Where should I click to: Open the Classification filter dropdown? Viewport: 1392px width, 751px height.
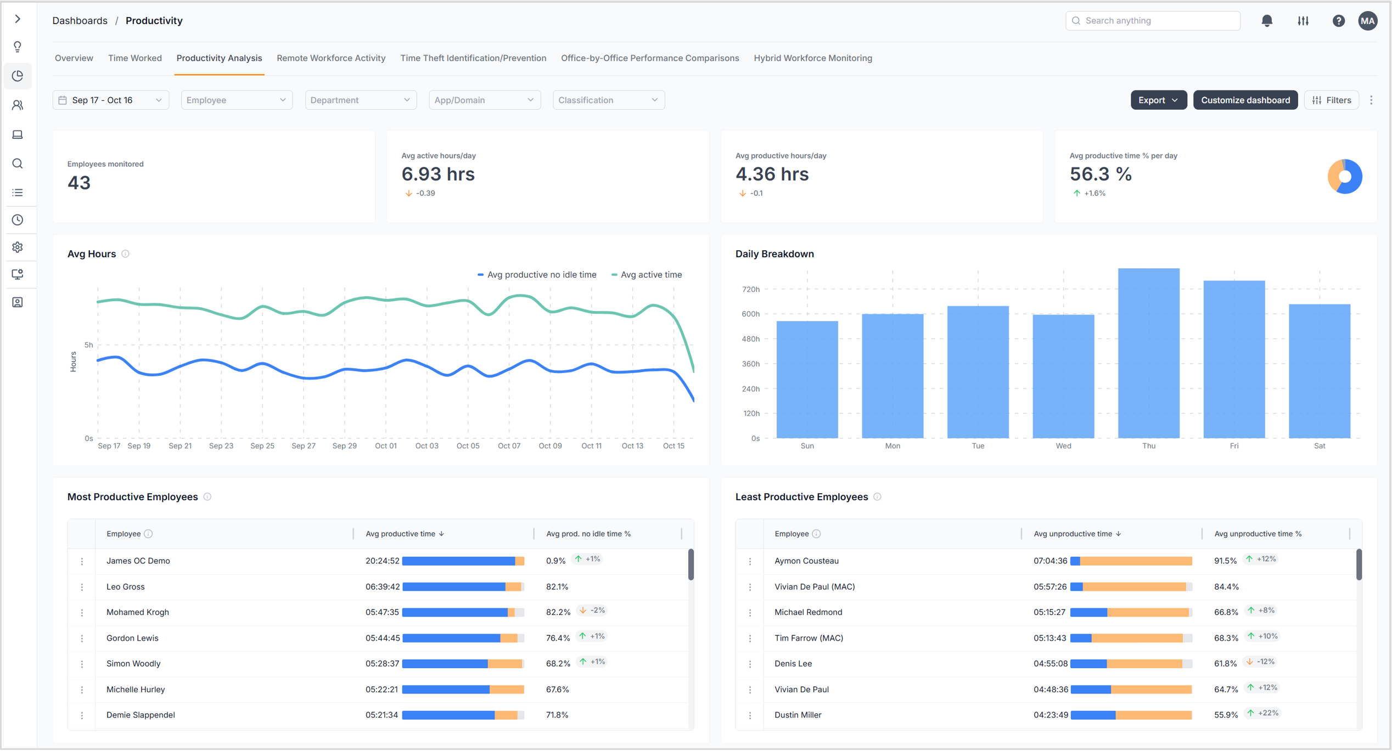tap(609, 100)
